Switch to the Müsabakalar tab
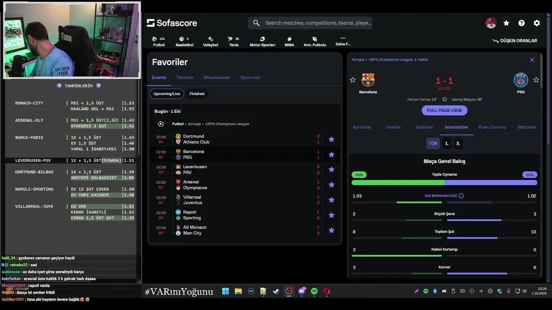The width and height of the screenshot is (552, 310). (x=217, y=77)
